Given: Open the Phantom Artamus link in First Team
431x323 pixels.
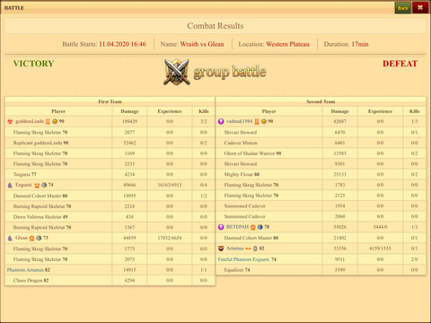Looking at the screenshot, I should click(x=25, y=270).
